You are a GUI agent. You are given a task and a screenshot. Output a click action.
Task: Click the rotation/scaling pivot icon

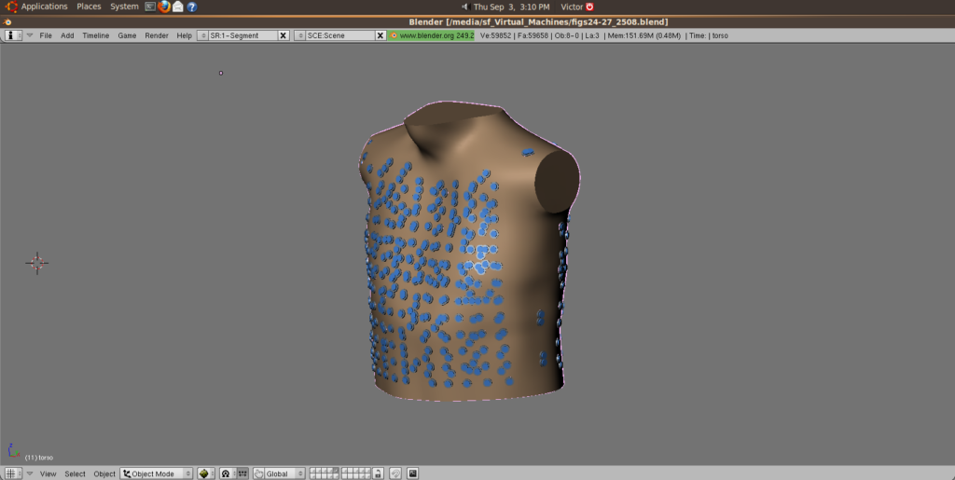(226, 473)
